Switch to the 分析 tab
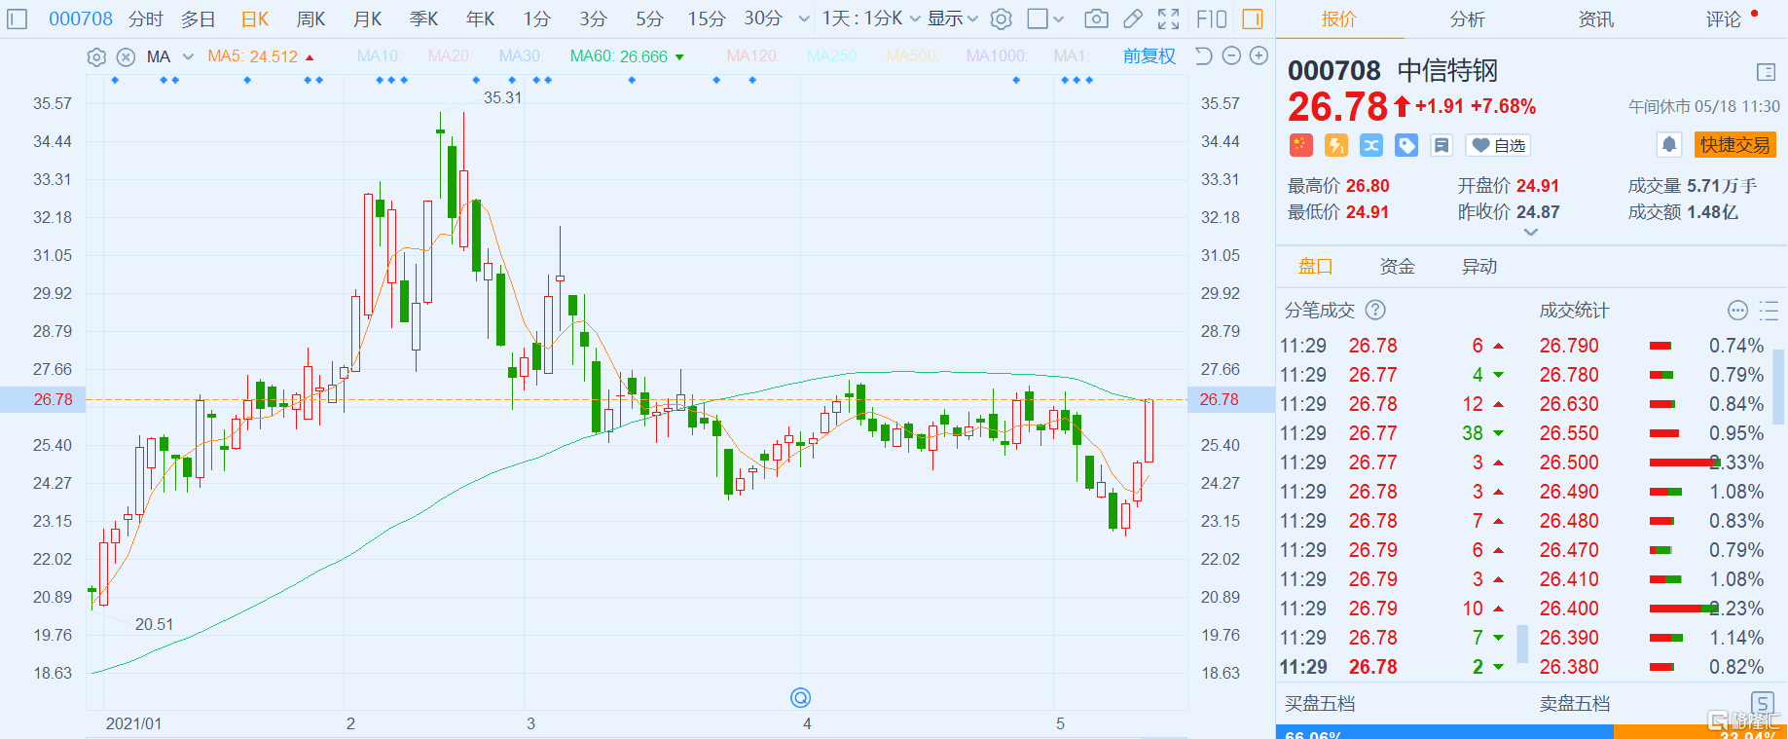Image resolution: width=1788 pixels, height=739 pixels. point(1468,19)
